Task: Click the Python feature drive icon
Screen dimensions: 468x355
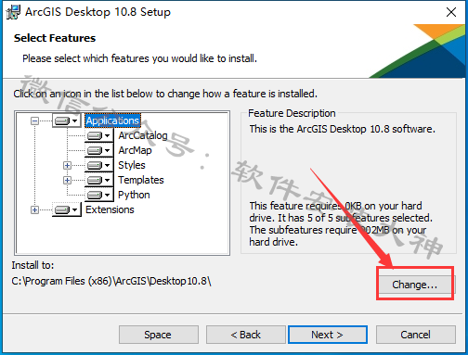Action: point(98,195)
